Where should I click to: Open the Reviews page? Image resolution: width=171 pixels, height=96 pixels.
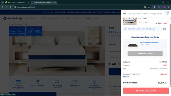coord(88,18)
